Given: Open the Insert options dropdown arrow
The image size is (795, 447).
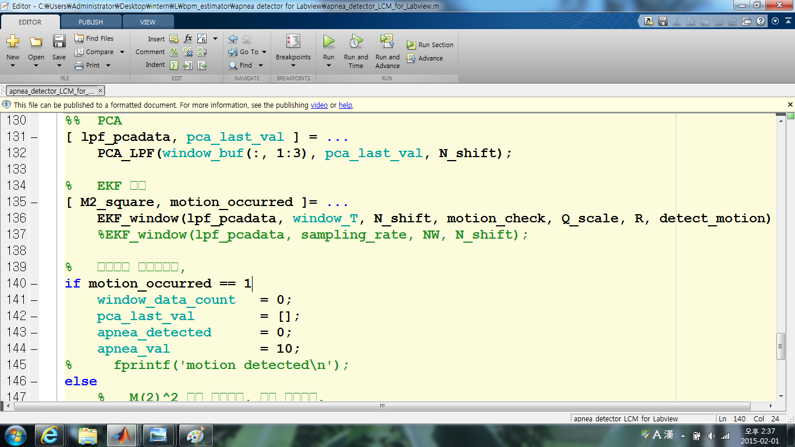Looking at the screenshot, I should click(x=215, y=39).
